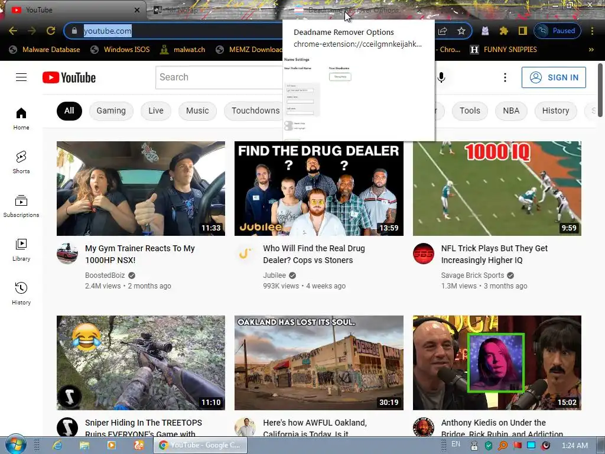
Task: Open the Find the Drug Dealer thumbnail
Action: [318, 189]
